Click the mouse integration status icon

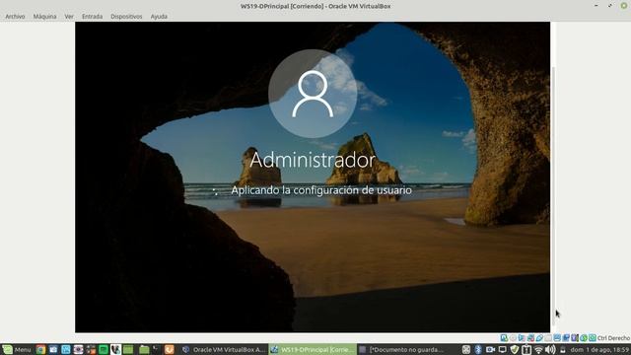click(584, 337)
